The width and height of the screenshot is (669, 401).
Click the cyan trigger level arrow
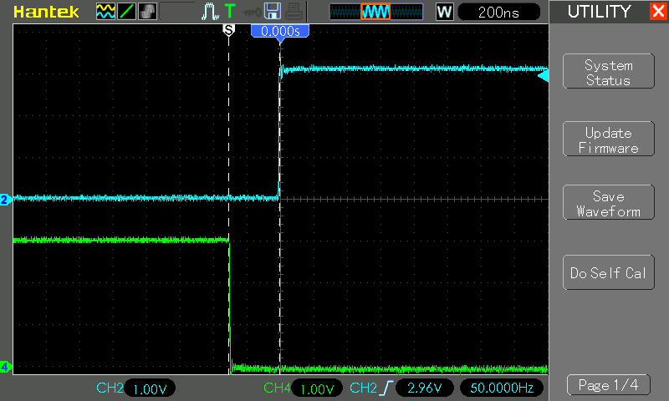pyautogui.click(x=543, y=76)
